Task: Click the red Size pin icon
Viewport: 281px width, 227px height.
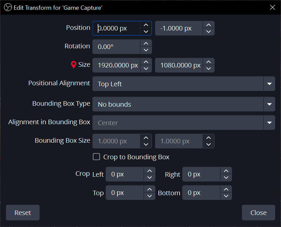Action: click(x=73, y=65)
